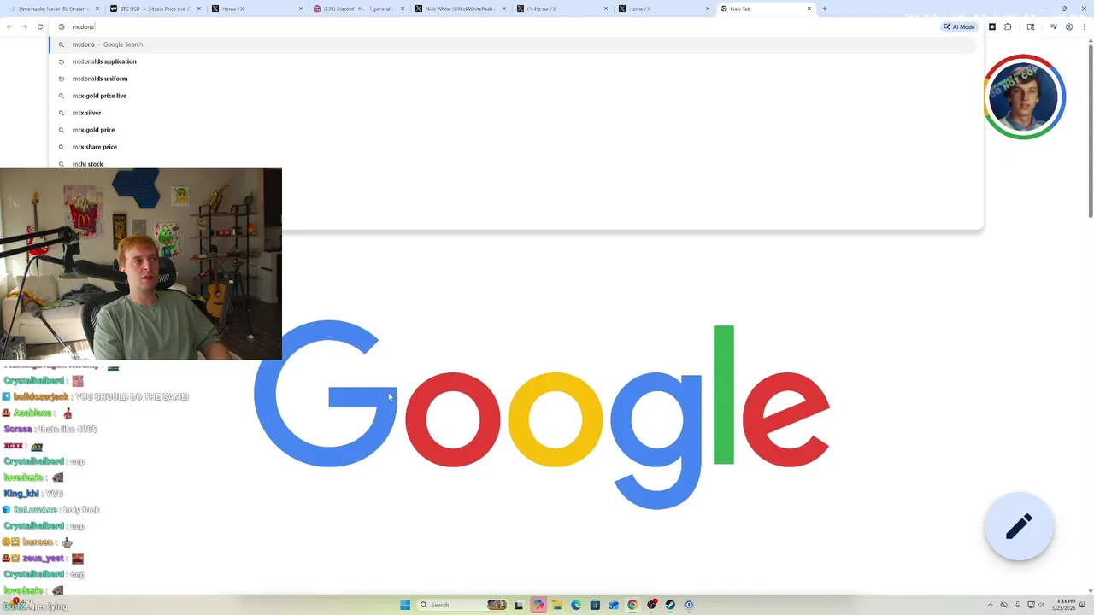
Task: Open the side panel search icon
Action: [1031, 26]
